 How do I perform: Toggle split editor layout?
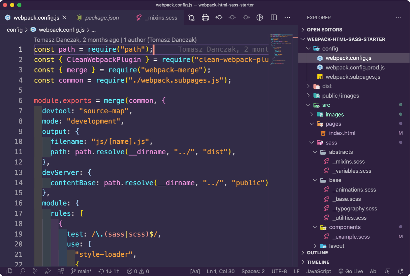point(274,18)
